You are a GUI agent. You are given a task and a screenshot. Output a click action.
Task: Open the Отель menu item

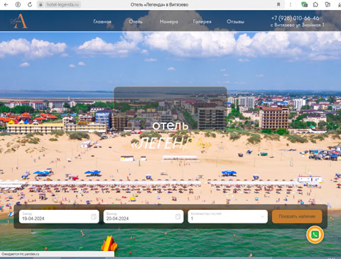click(136, 21)
